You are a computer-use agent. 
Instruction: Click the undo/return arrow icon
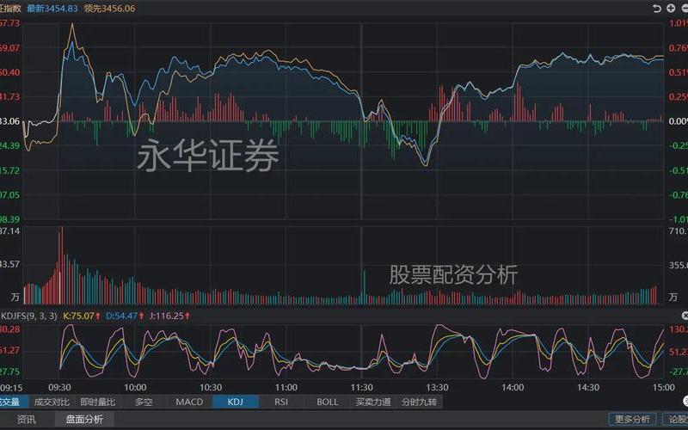click(657, 9)
